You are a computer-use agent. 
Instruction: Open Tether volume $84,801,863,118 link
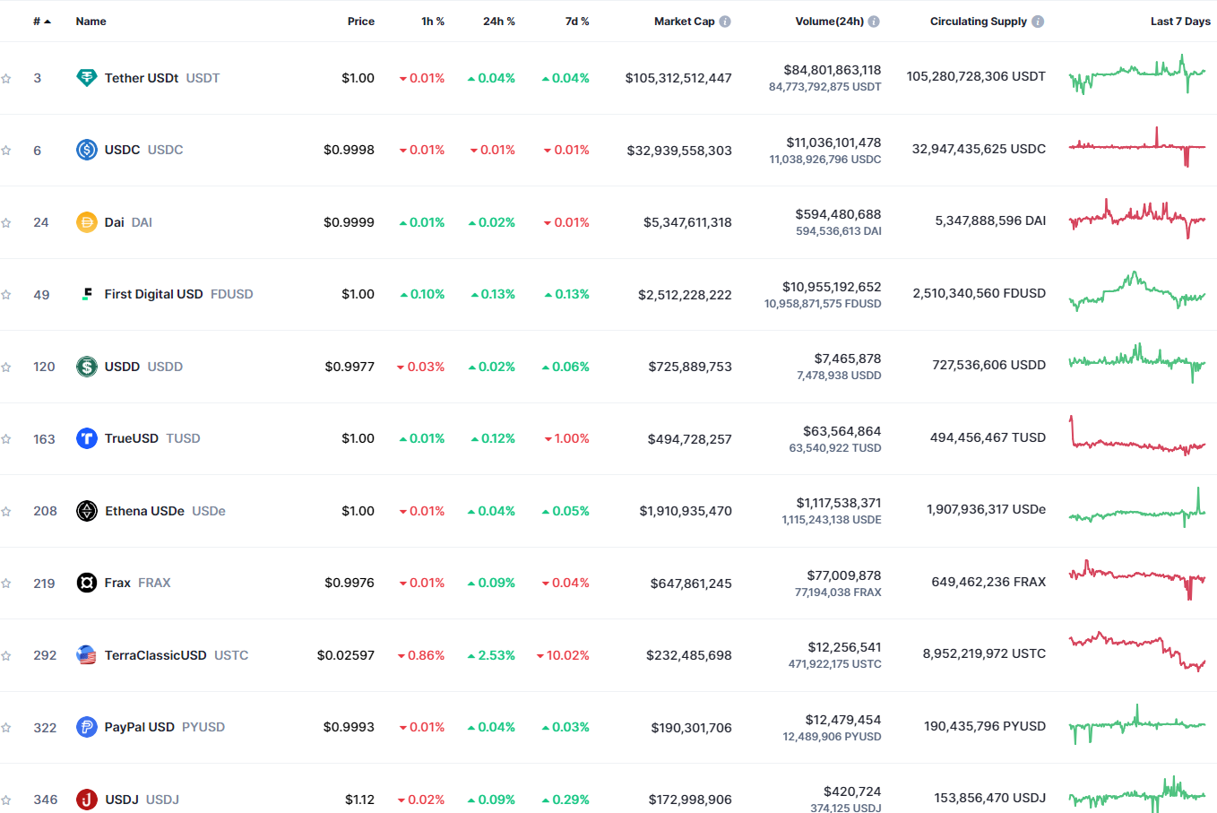pos(833,70)
